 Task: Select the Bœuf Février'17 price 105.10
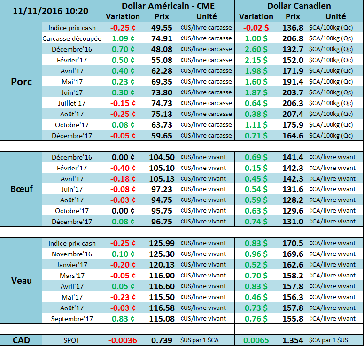coord(162,168)
